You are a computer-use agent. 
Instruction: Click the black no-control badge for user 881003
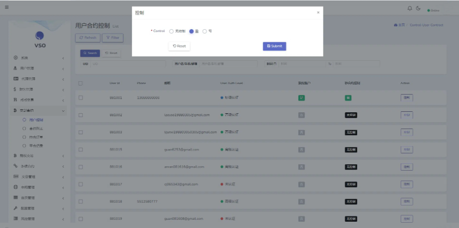pos(351,132)
